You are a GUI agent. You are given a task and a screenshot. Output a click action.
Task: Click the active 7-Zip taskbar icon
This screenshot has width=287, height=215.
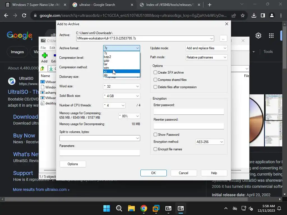181,208
